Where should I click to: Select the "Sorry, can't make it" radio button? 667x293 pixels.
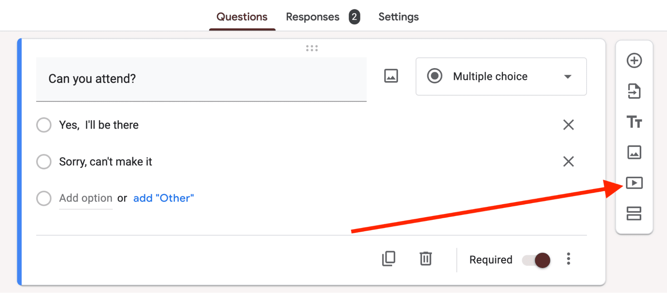tap(43, 162)
